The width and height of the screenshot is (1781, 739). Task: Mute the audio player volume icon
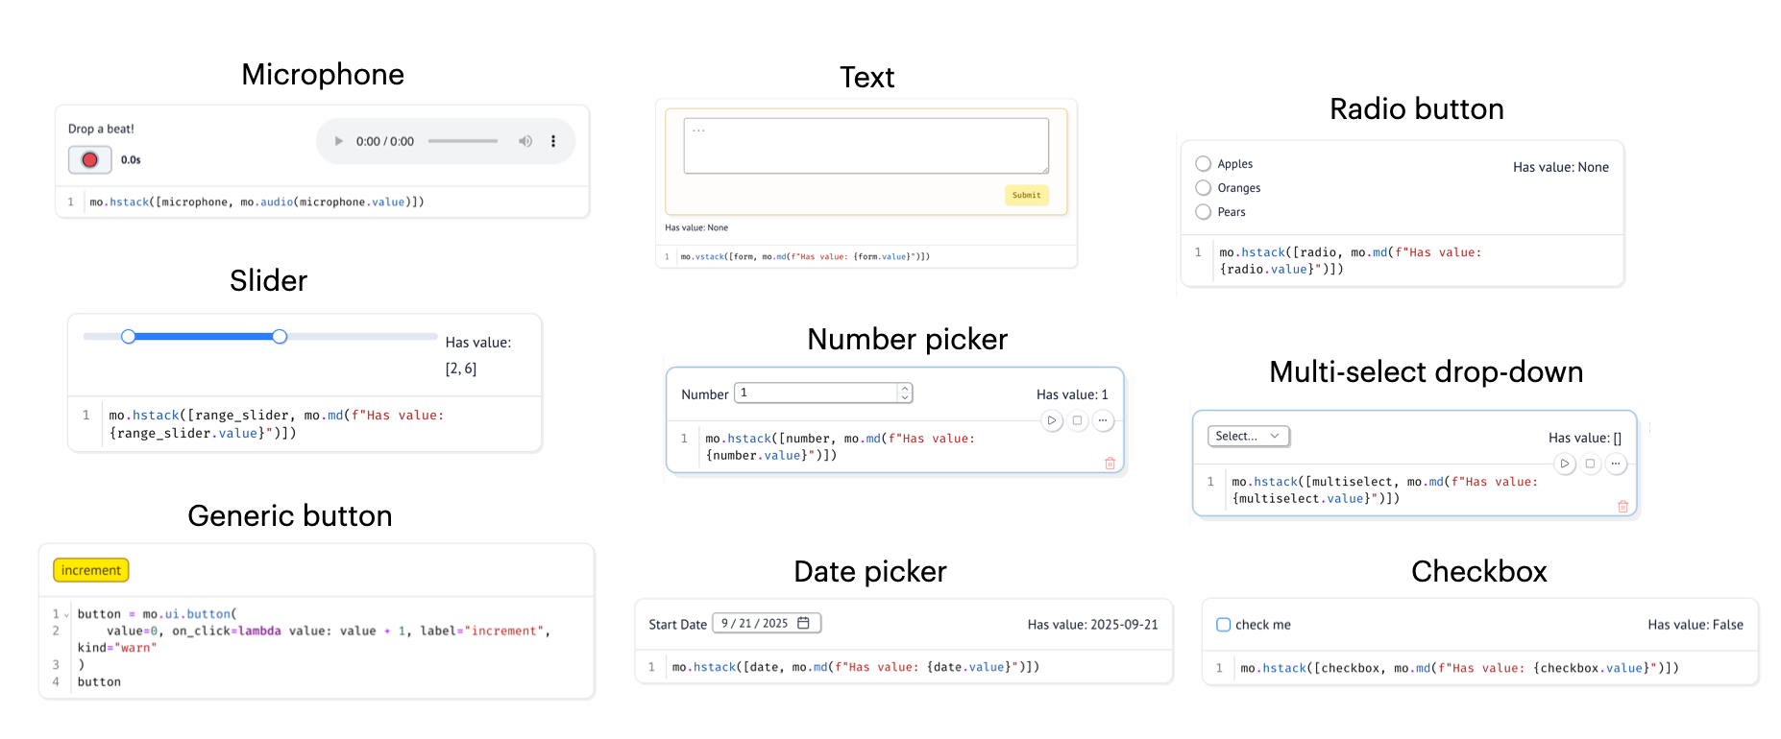(525, 141)
